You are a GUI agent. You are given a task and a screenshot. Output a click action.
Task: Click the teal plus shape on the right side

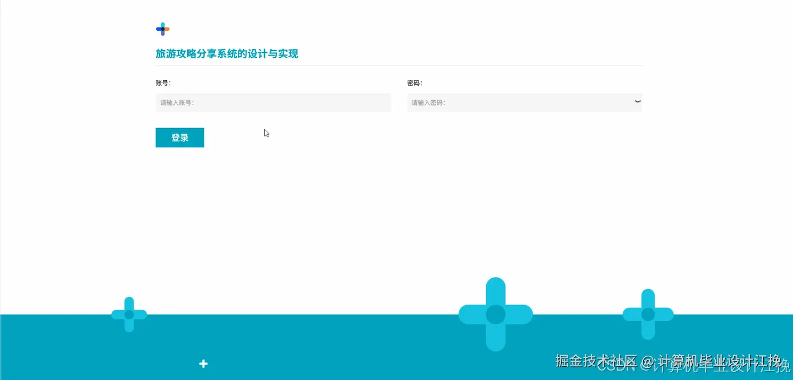pos(648,313)
